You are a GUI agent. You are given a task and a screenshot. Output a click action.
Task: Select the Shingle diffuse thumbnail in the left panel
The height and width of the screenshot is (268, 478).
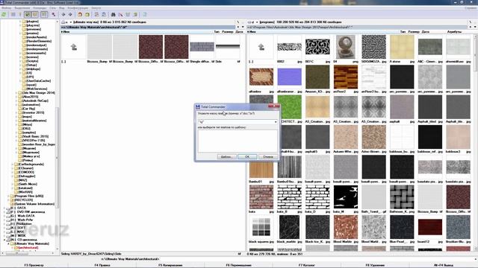(x=202, y=47)
